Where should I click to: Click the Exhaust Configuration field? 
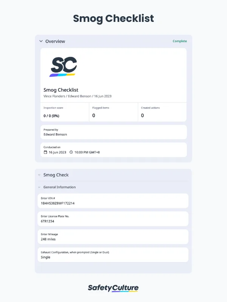pyautogui.click(x=113, y=254)
